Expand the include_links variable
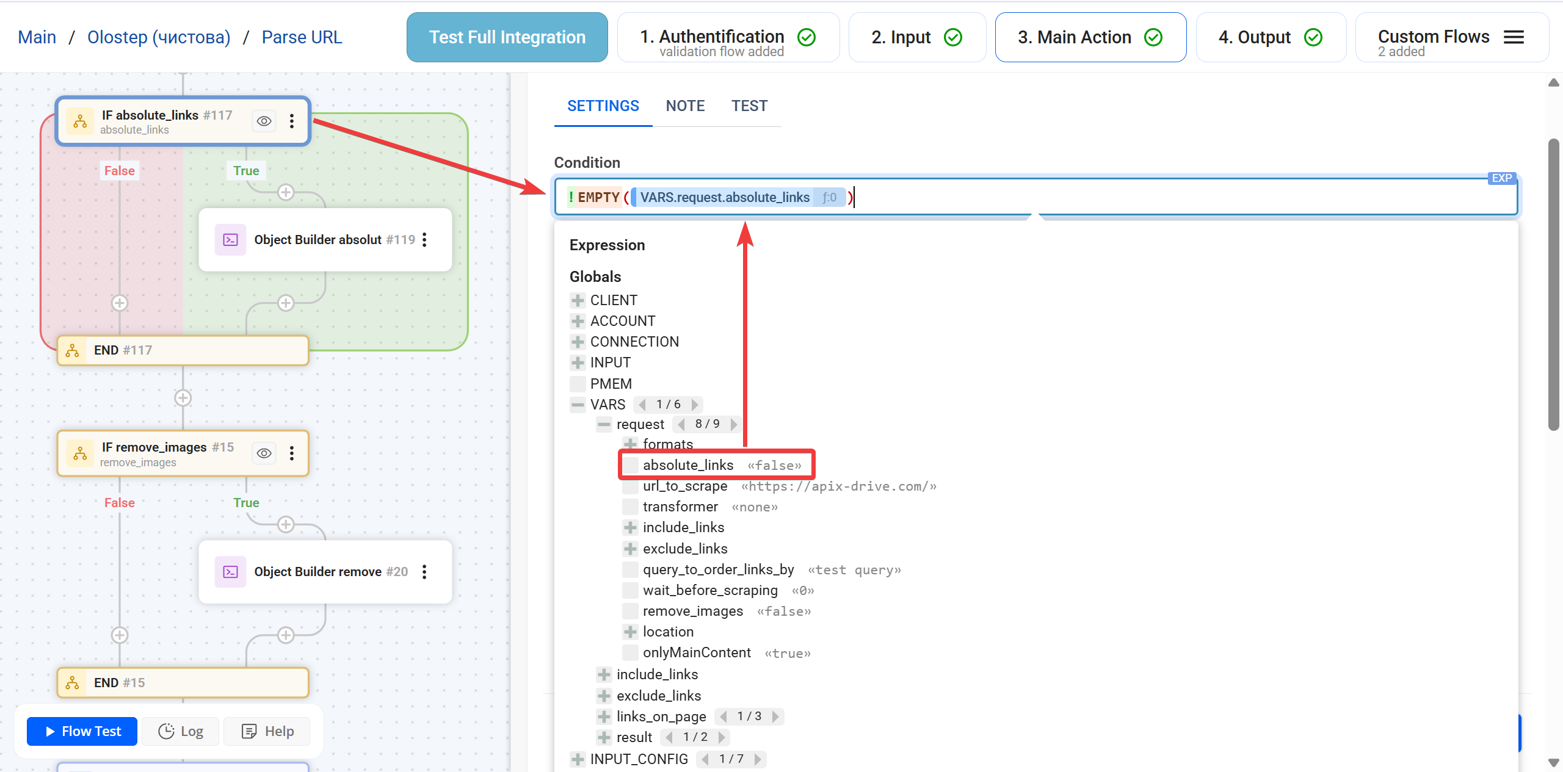This screenshot has width=1563, height=772. (x=630, y=527)
